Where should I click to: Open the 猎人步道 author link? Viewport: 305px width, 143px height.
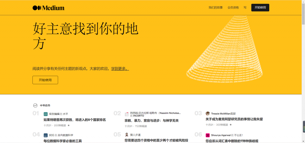pos(135,135)
